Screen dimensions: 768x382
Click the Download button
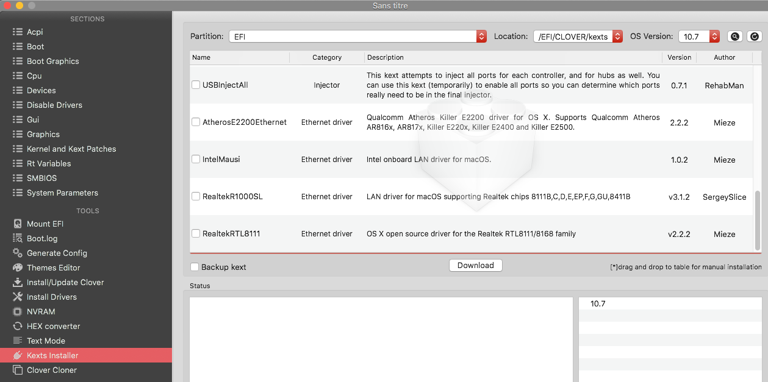pos(476,266)
